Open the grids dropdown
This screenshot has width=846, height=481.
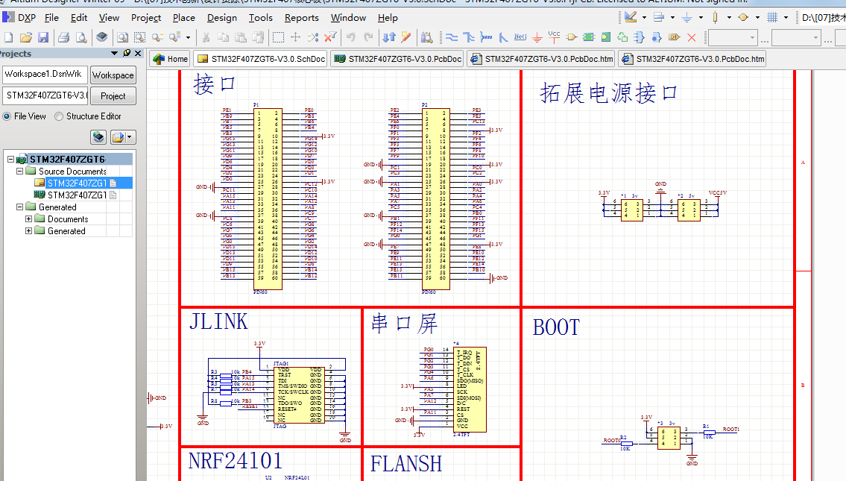coord(786,17)
